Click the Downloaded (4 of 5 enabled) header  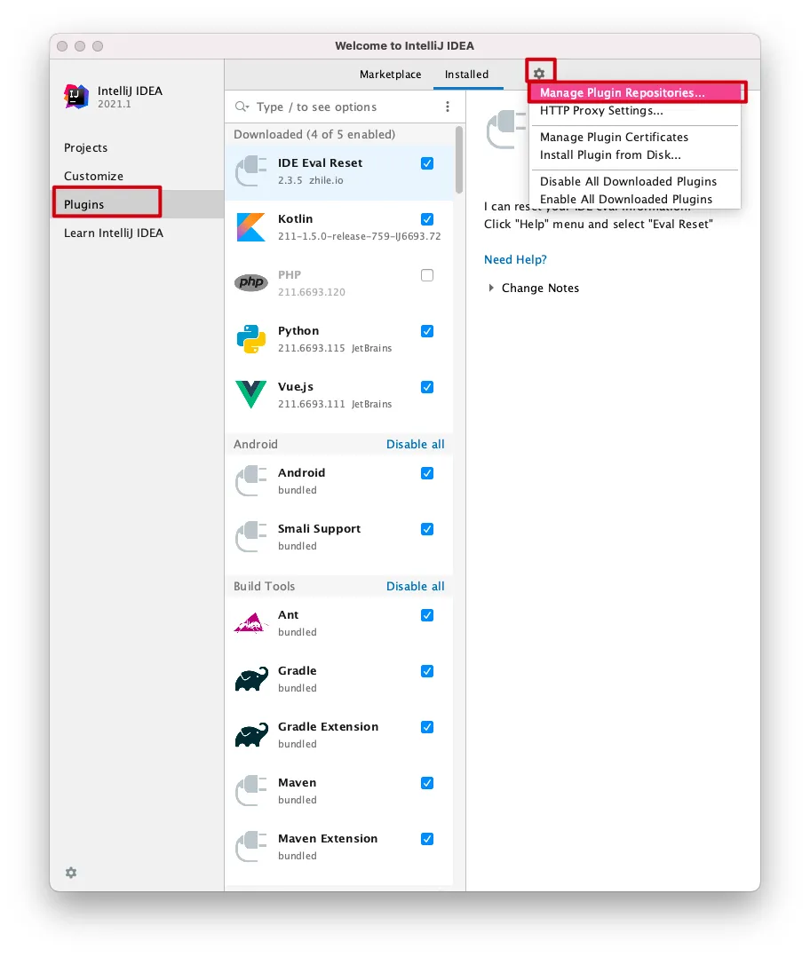point(314,134)
